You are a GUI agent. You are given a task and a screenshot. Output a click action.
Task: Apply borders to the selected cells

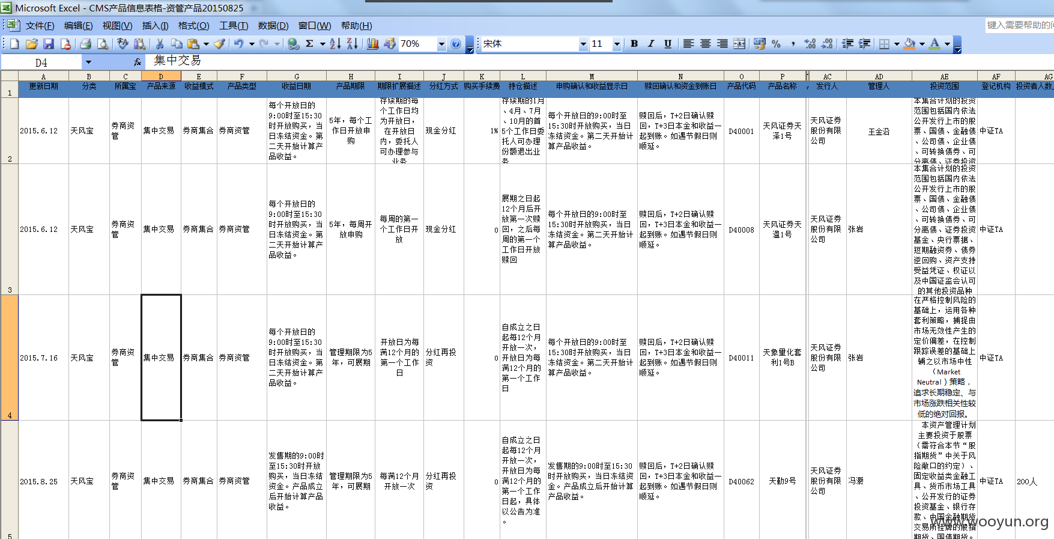[x=884, y=44]
